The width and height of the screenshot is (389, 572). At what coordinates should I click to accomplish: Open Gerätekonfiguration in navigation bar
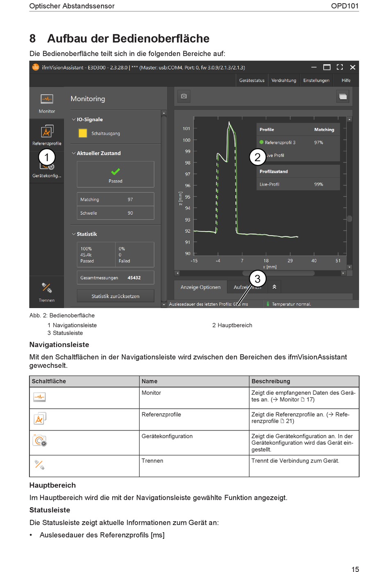(47, 167)
